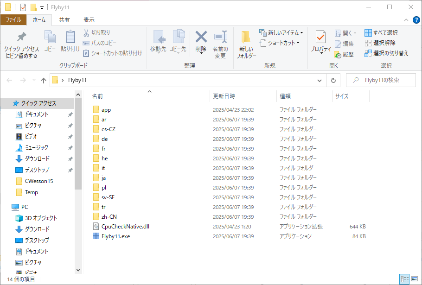Click the Rename icon
The height and width of the screenshot is (285, 422).
coord(220,44)
